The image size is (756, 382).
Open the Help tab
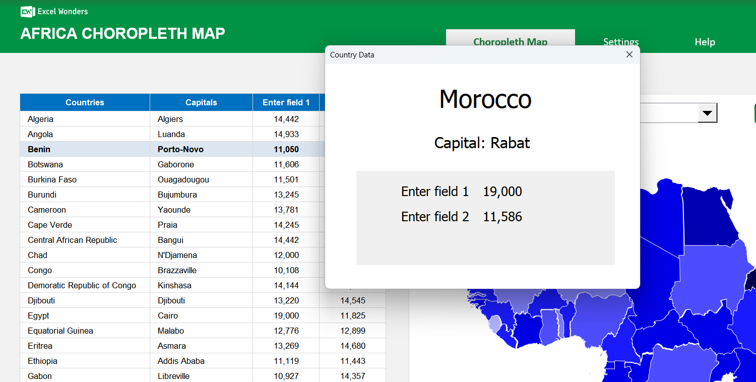click(x=704, y=42)
